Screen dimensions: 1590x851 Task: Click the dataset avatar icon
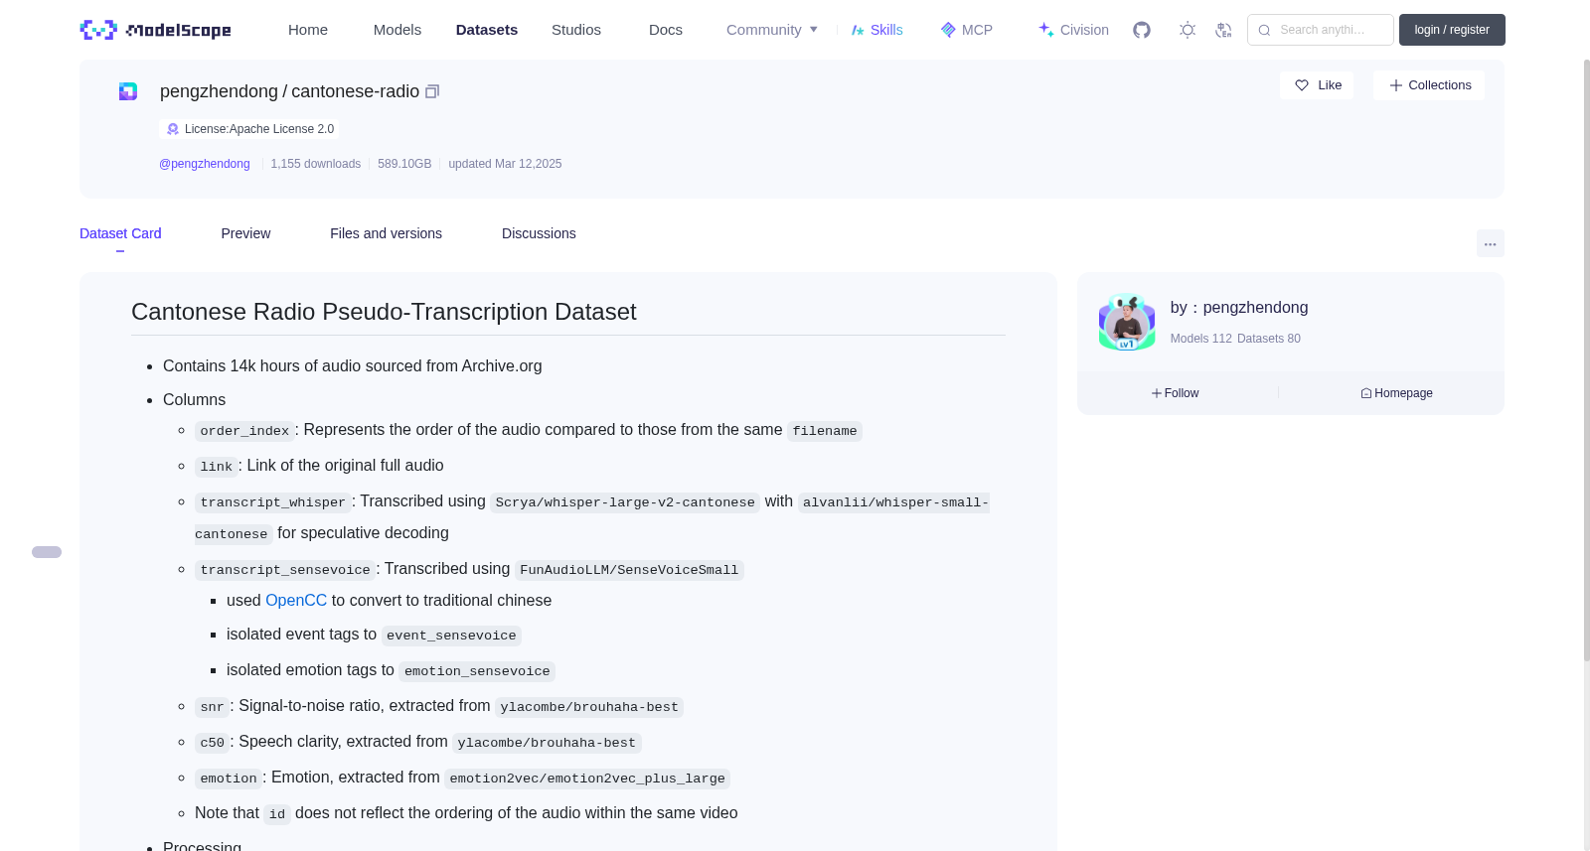(128, 91)
